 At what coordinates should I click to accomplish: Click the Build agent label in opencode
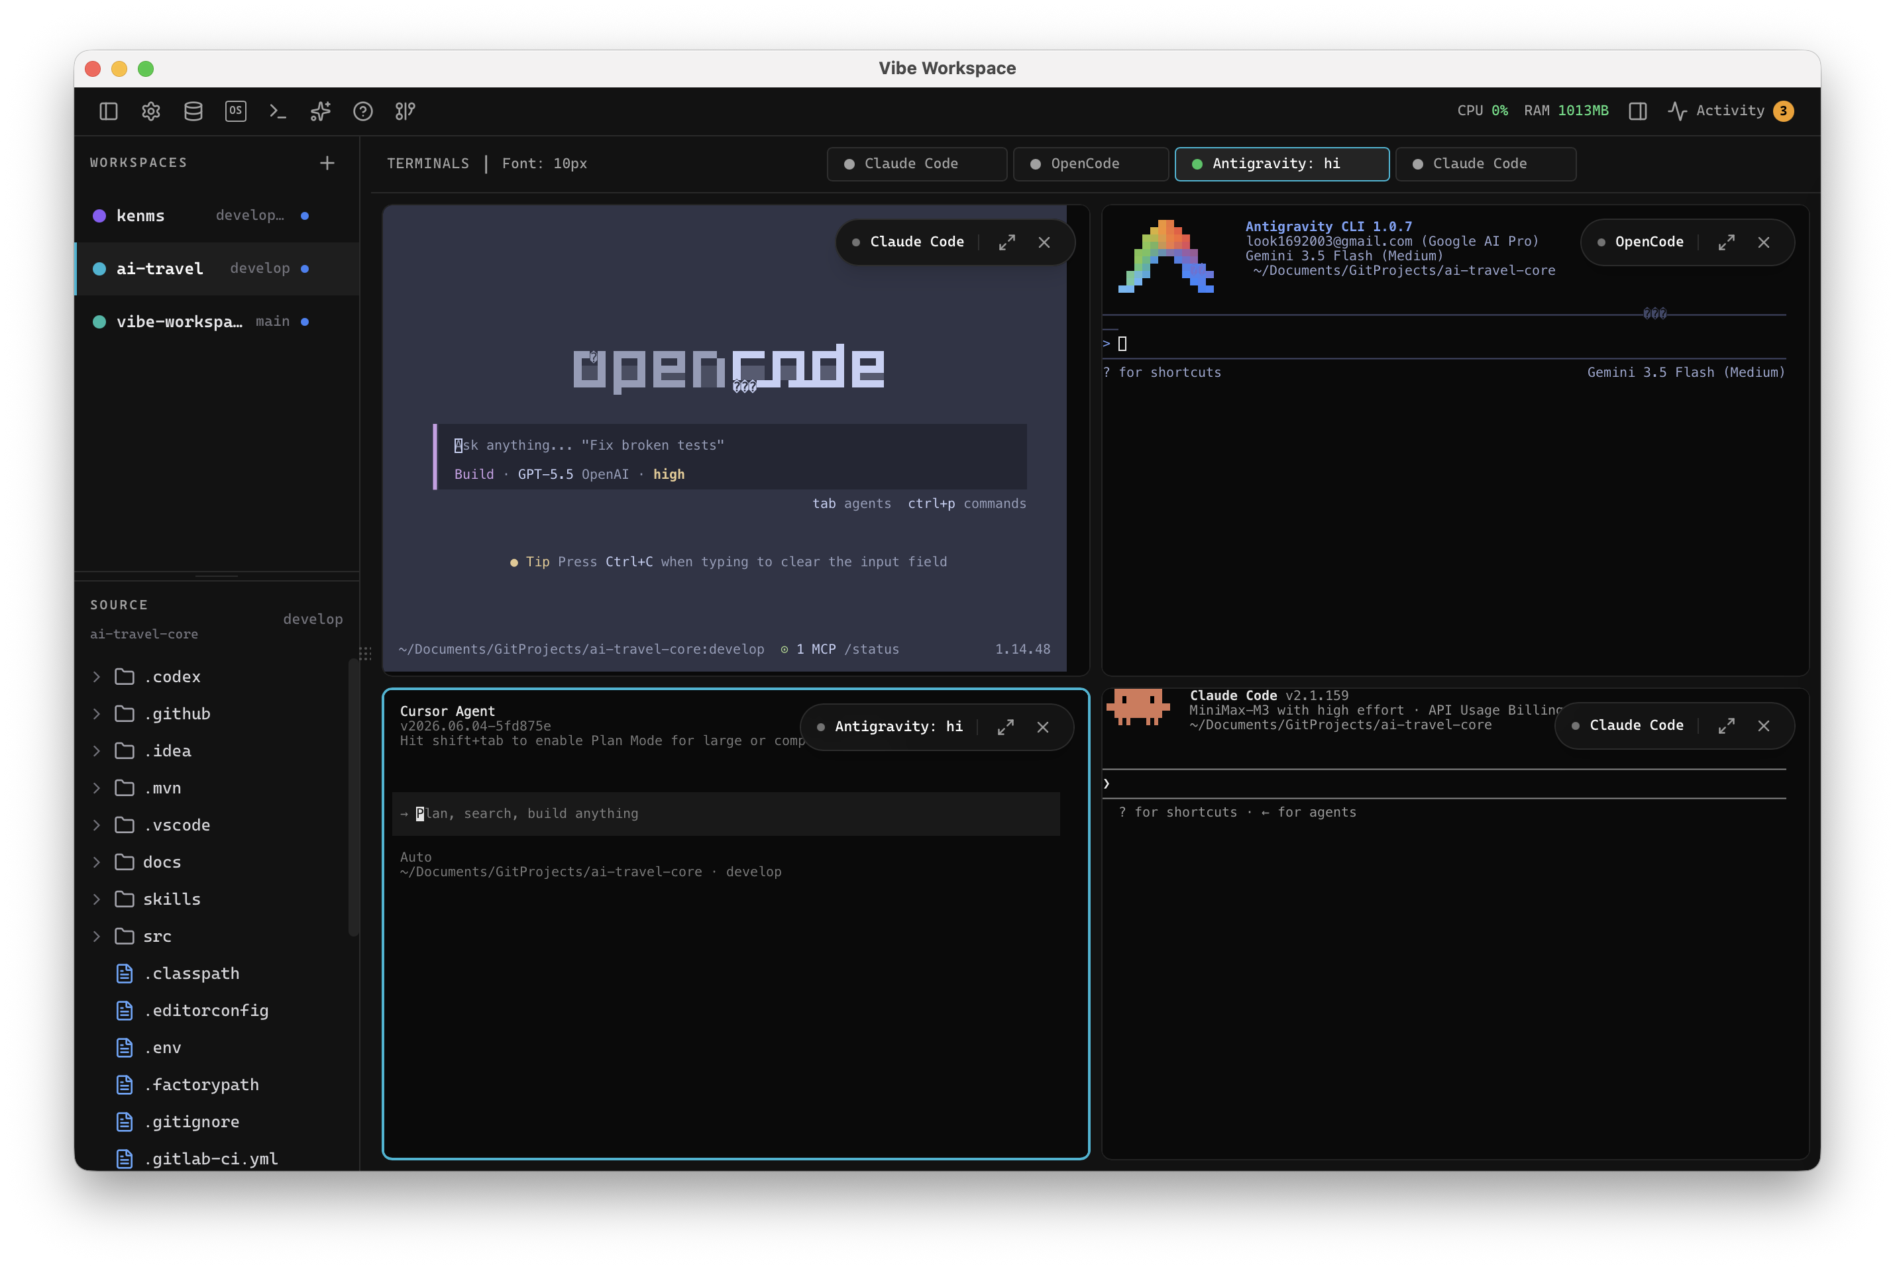[474, 474]
